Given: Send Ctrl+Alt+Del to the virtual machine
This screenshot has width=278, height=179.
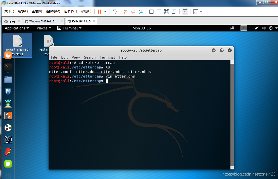Looking at the screenshot, I should click(115, 12).
